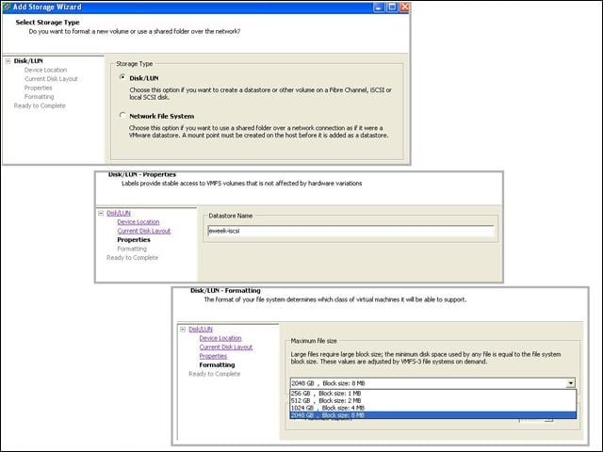Minimize the Add Storage Wizard window
603x452 pixels.
click(x=379, y=7)
